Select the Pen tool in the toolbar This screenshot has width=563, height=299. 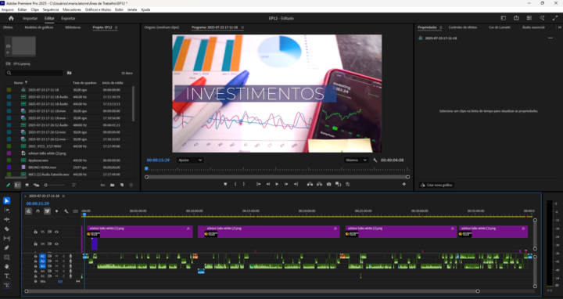coord(6,247)
